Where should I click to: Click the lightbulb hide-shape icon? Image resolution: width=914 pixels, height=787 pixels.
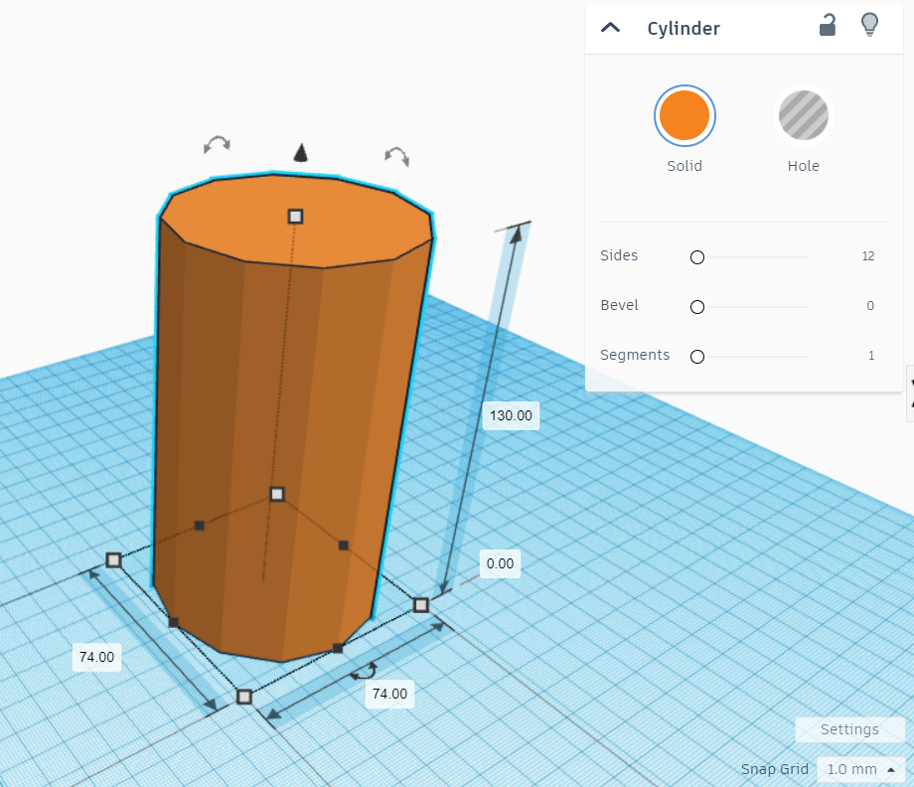(869, 25)
